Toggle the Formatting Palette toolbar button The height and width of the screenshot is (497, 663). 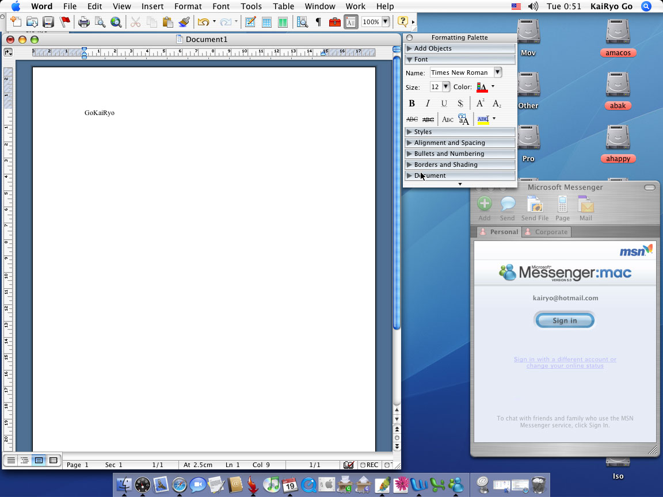point(351,21)
